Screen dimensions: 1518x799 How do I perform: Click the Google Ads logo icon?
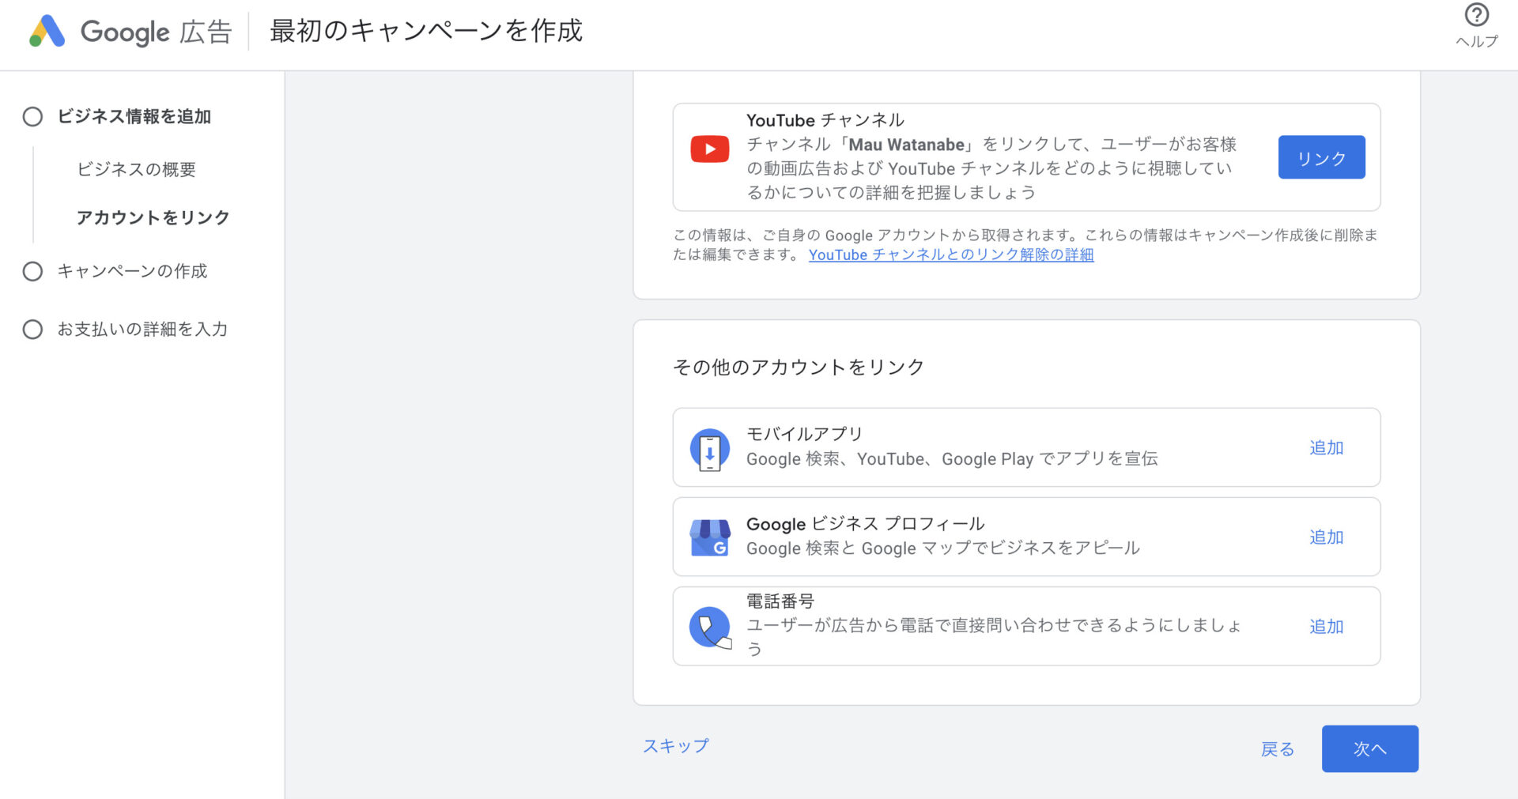(47, 32)
